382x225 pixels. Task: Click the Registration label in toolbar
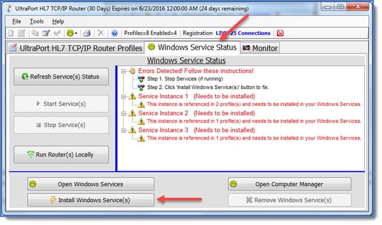198,33
